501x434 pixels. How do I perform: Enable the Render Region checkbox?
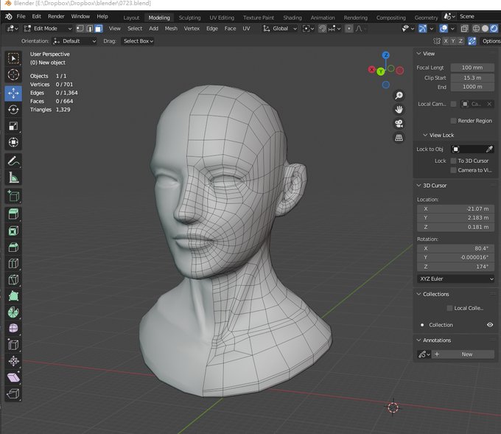(x=454, y=121)
